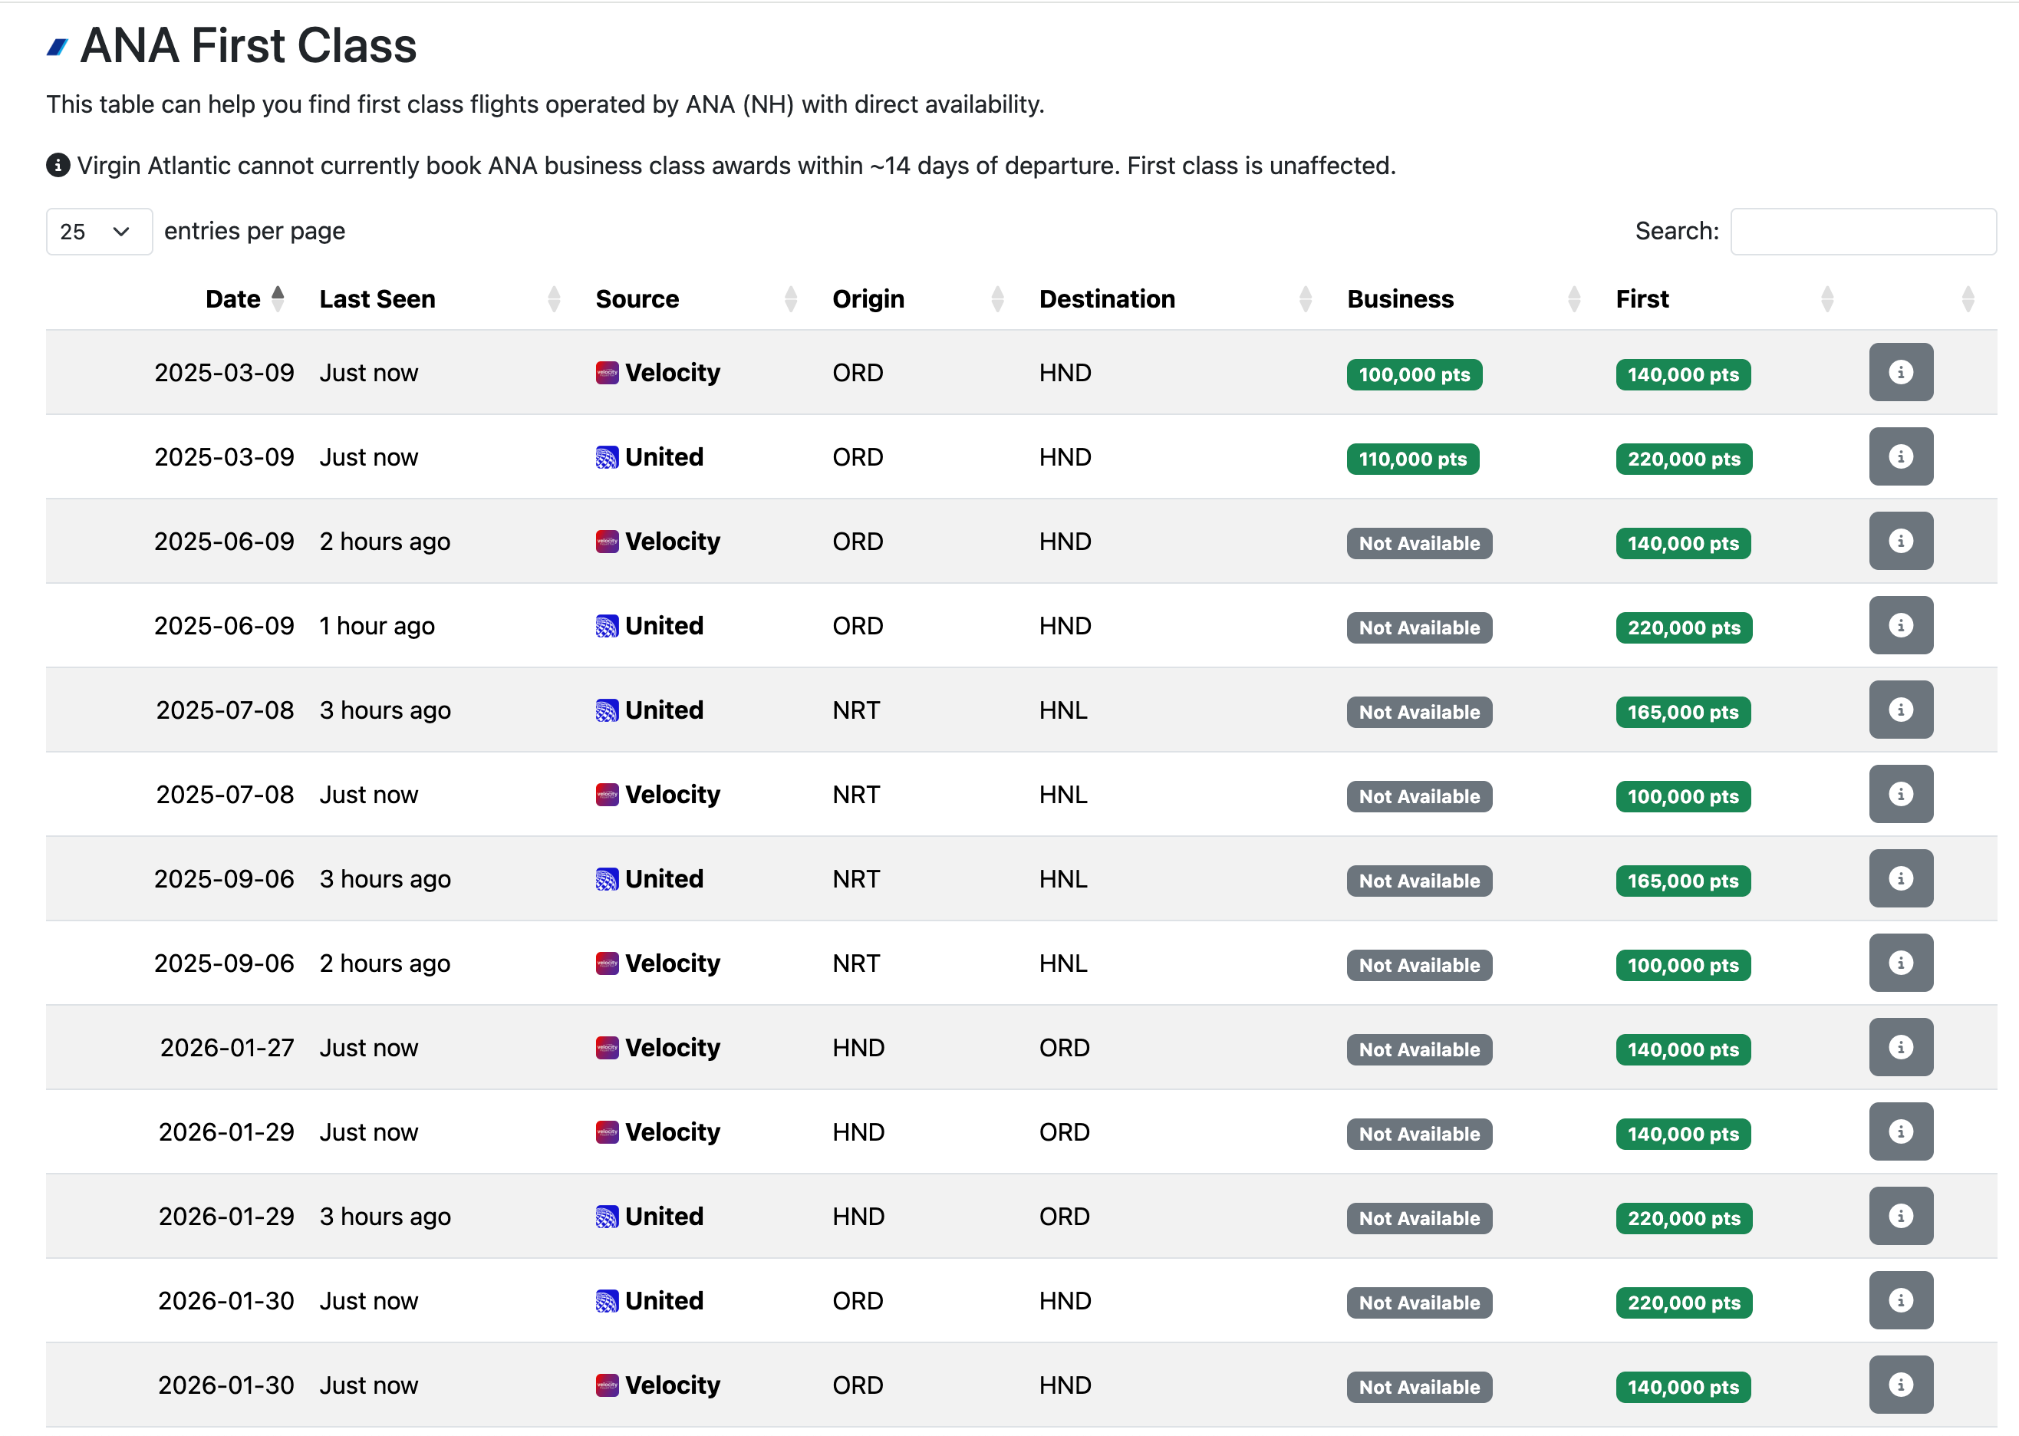2019x1436 pixels.
Task: Click the info icon before Virgin Atlantic notice
Action: coord(58,166)
